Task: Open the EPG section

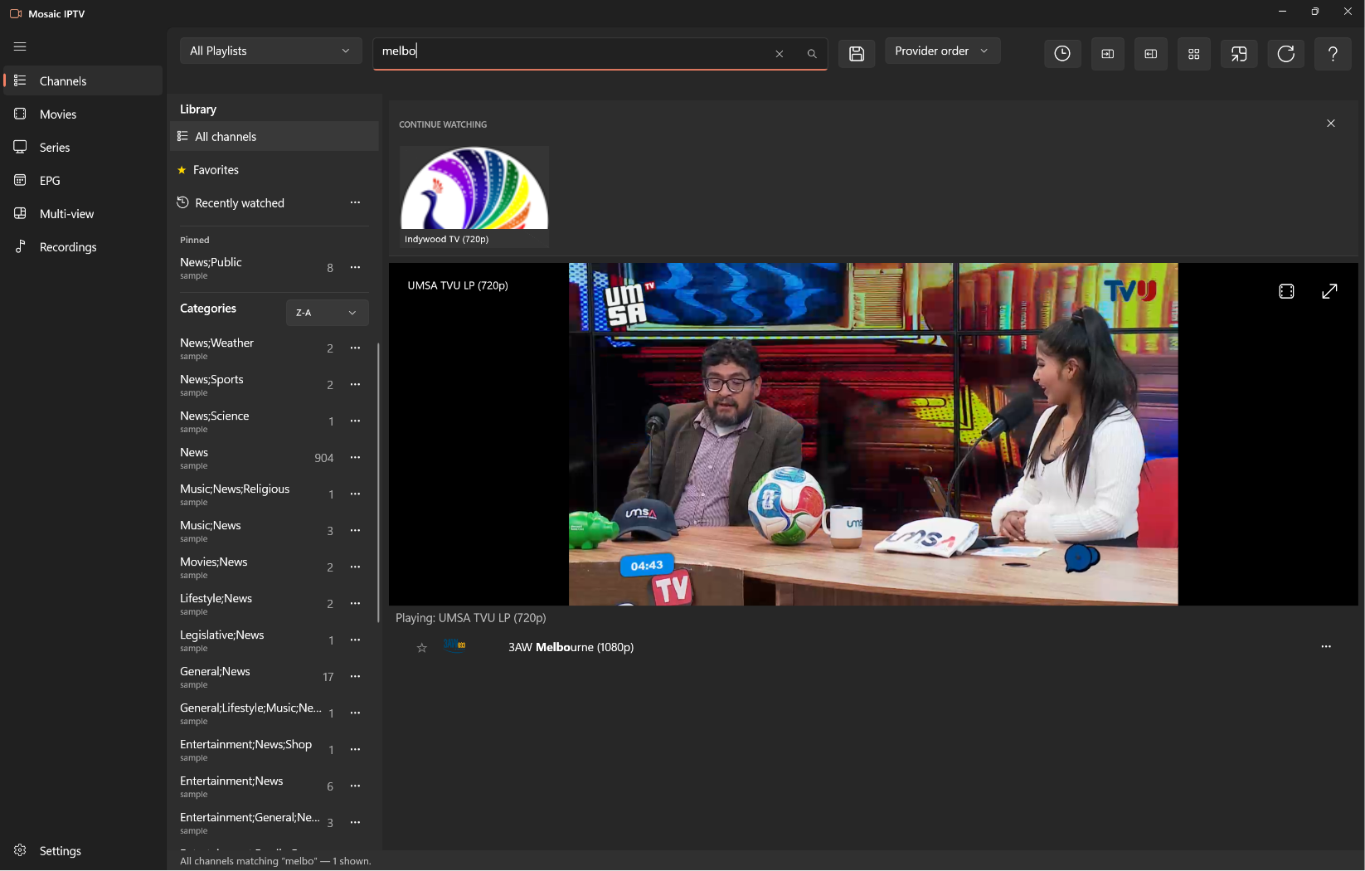Action: pos(83,180)
